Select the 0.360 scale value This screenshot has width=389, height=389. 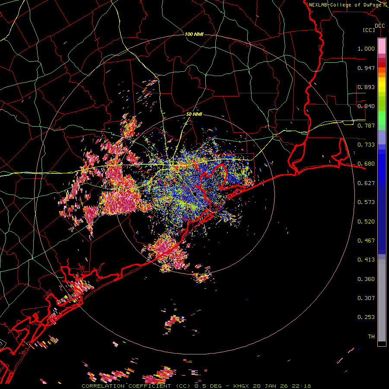[x=366, y=279]
